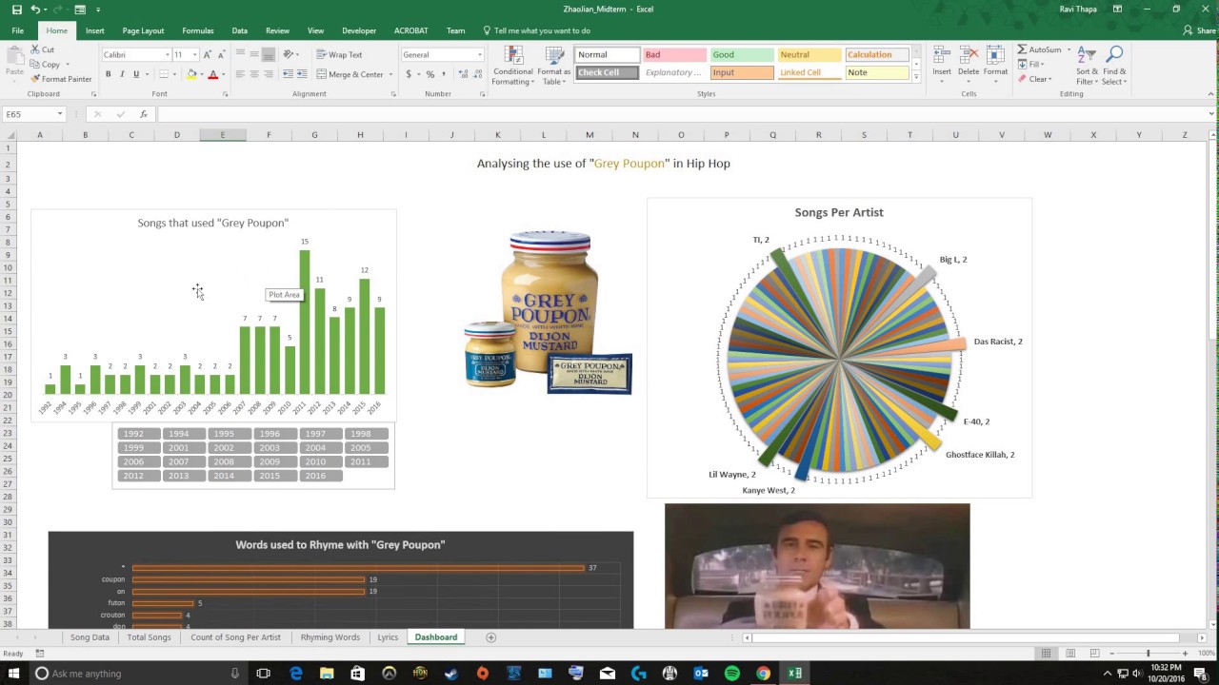The width and height of the screenshot is (1219, 685).
Task: Toggle Bold formatting
Action: pyautogui.click(x=108, y=74)
